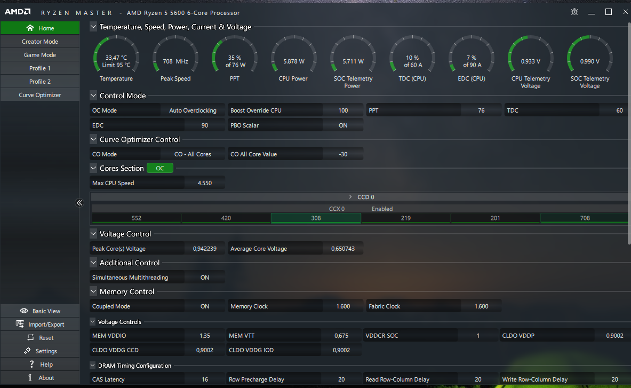Collapse the Voltage Control section

93,233
